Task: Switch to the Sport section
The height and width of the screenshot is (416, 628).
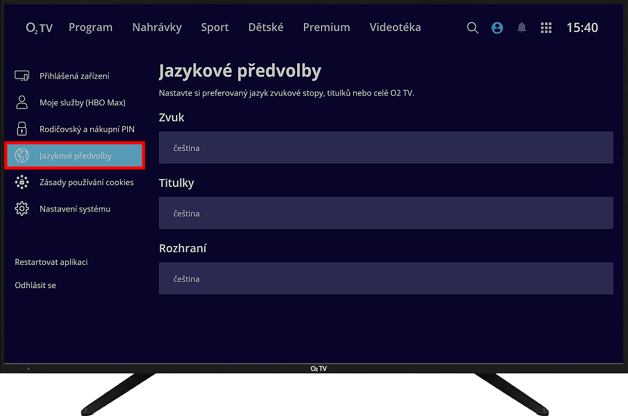Action: point(214,27)
